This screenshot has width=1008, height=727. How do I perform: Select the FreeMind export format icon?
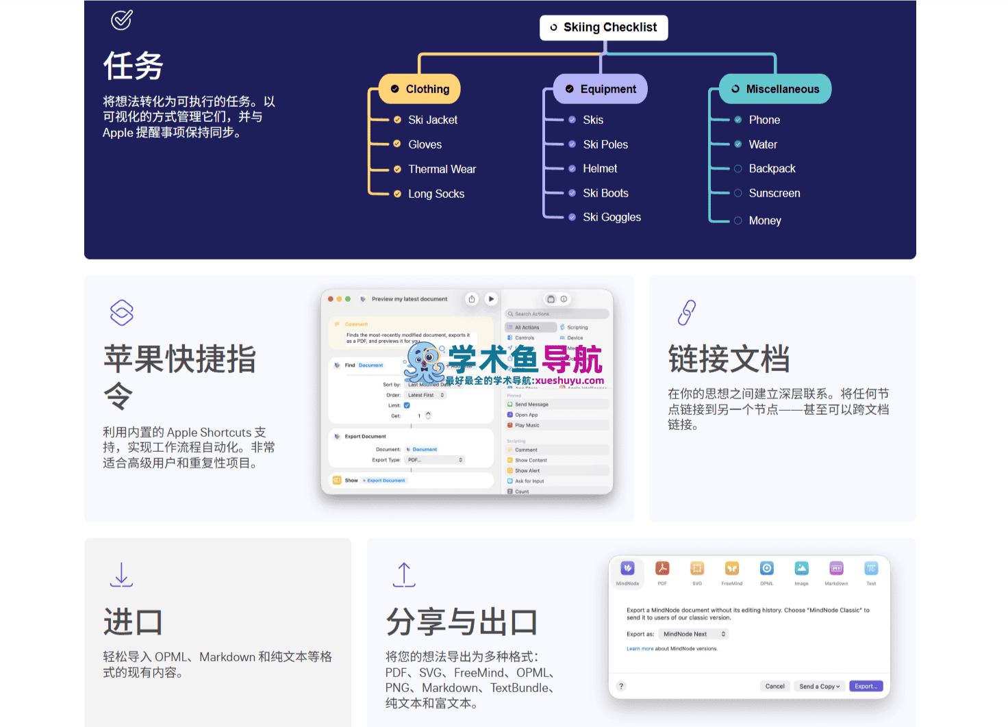732,568
